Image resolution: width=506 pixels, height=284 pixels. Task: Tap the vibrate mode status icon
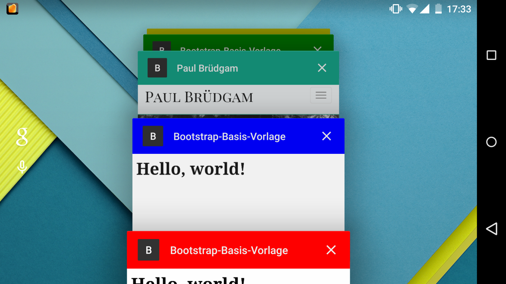point(396,9)
